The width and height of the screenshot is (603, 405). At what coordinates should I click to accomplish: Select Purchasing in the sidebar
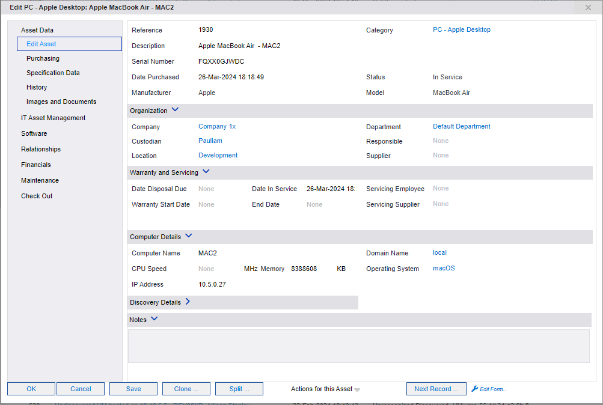[x=43, y=58]
